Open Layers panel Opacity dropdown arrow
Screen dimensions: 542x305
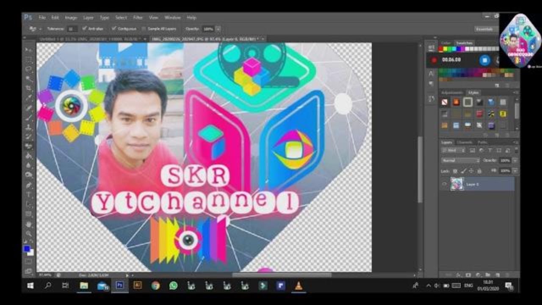pyautogui.click(x=515, y=161)
